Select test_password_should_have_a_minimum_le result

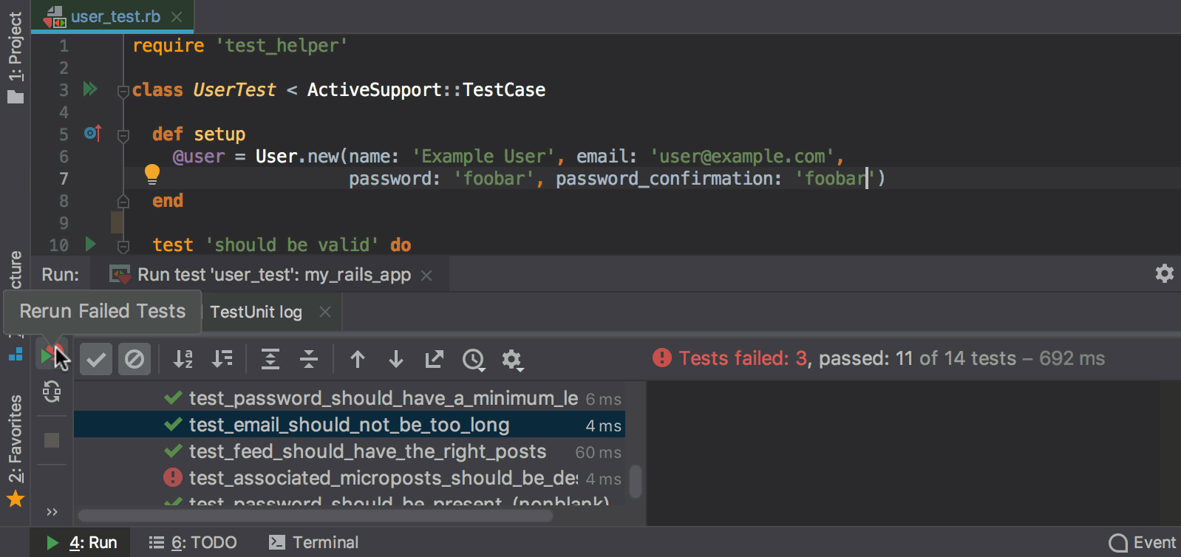pos(350,398)
